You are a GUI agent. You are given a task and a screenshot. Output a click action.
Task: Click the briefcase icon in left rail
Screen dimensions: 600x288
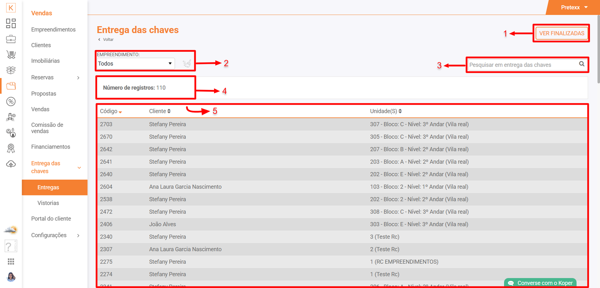click(11, 39)
